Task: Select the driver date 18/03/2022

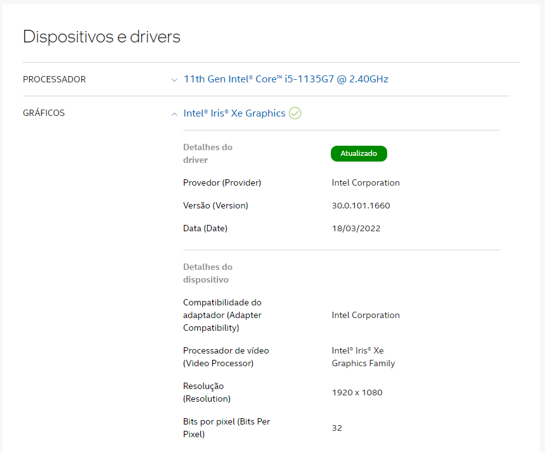Action: coord(356,229)
